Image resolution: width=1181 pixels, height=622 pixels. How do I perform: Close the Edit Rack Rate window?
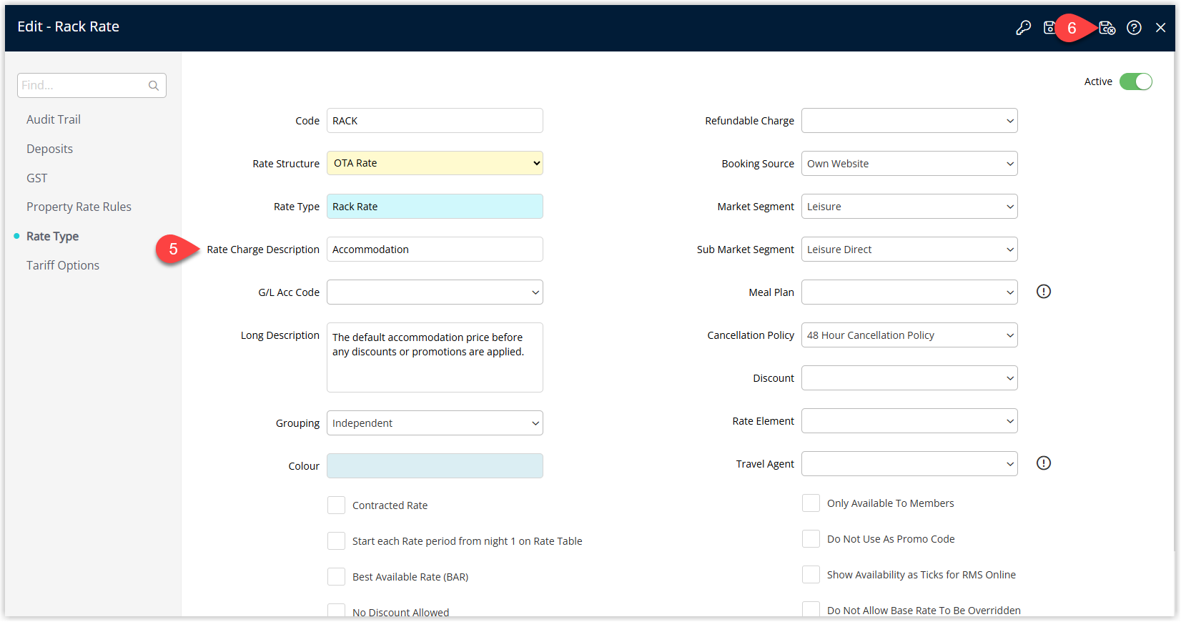point(1160,28)
